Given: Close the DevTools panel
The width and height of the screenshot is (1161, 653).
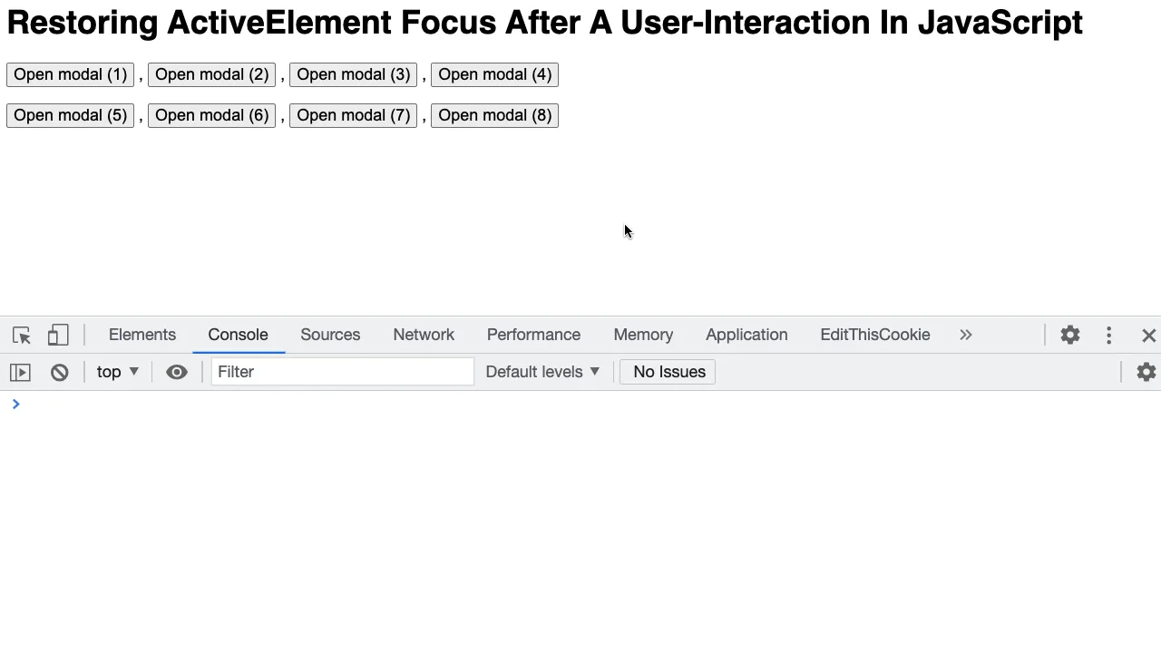Looking at the screenshot, I should pos(1148,336).
